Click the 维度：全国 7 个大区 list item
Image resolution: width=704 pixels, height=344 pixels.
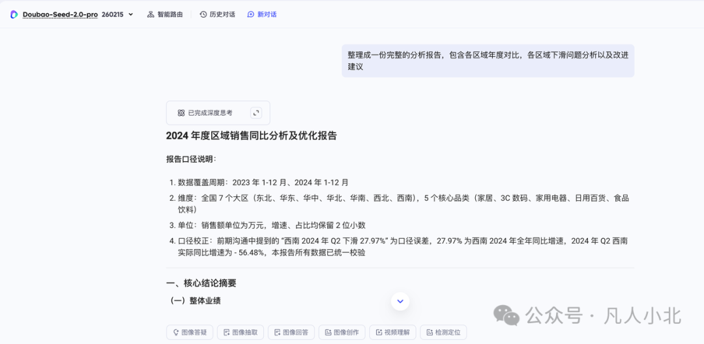click(403, 204)
